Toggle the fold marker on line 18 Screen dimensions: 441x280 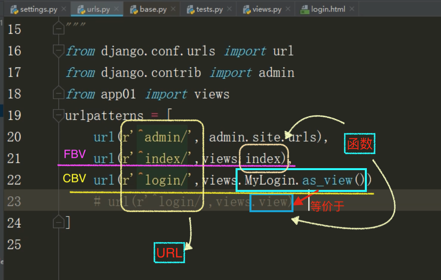tap(59, 94)
